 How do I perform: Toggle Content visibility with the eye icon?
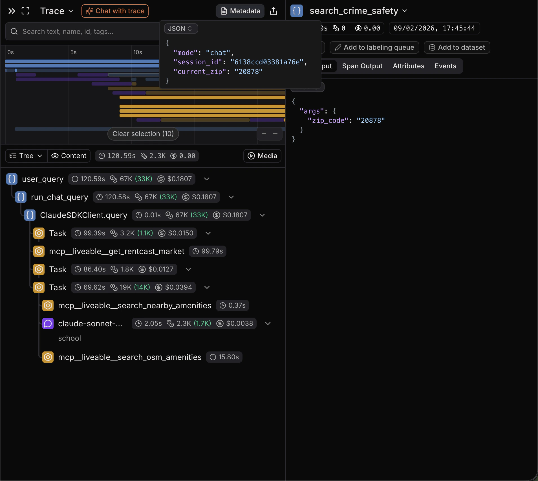[x=55, y=156]
